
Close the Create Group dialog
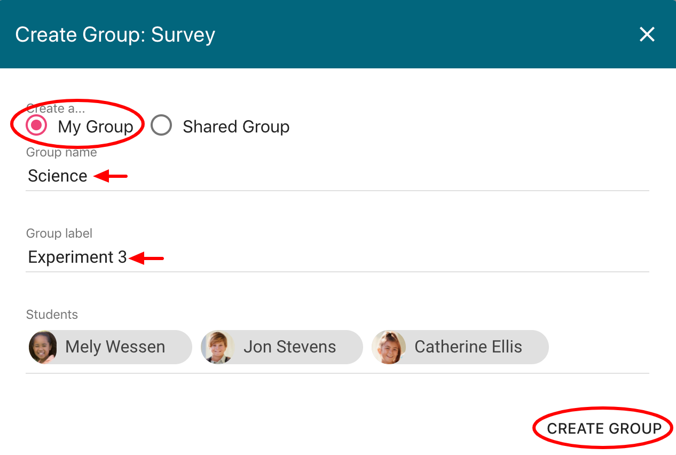point(647,35)
